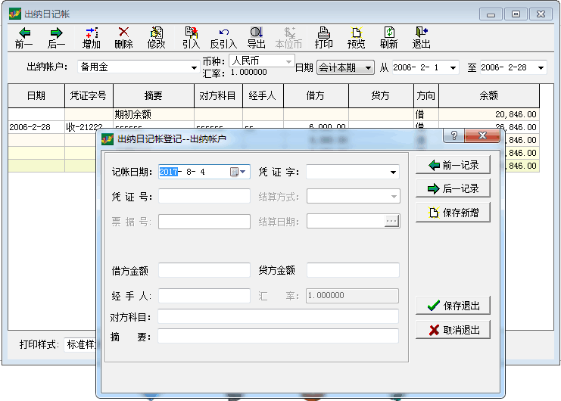Open the 币种 dropdown showing 人民币
The height and width of the screenshot is (401, 561).
point(288,61)
